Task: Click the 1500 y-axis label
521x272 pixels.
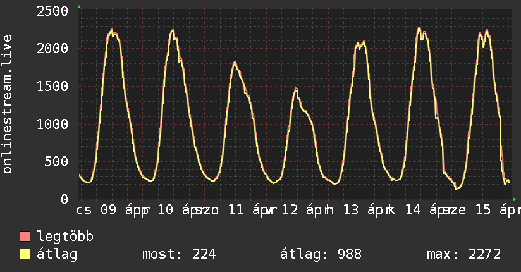Action: (52, 87)
